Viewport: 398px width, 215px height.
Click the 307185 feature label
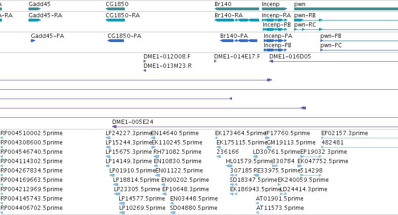[x=241, y=171]
